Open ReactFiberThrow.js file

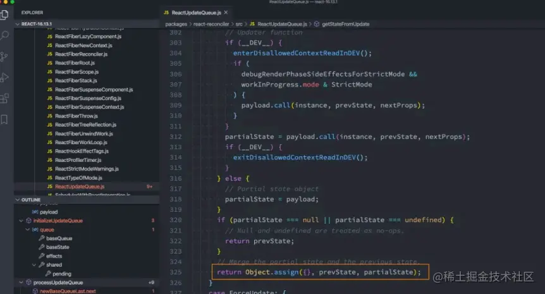[x=76, y=116]
